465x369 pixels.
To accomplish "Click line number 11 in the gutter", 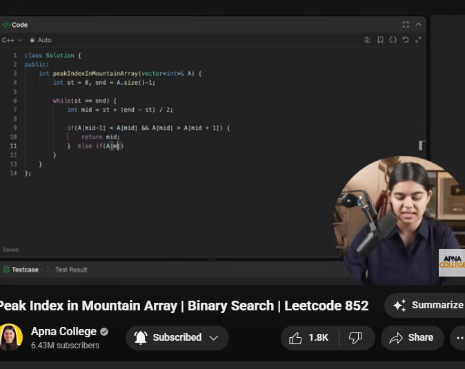I will 14,146.
